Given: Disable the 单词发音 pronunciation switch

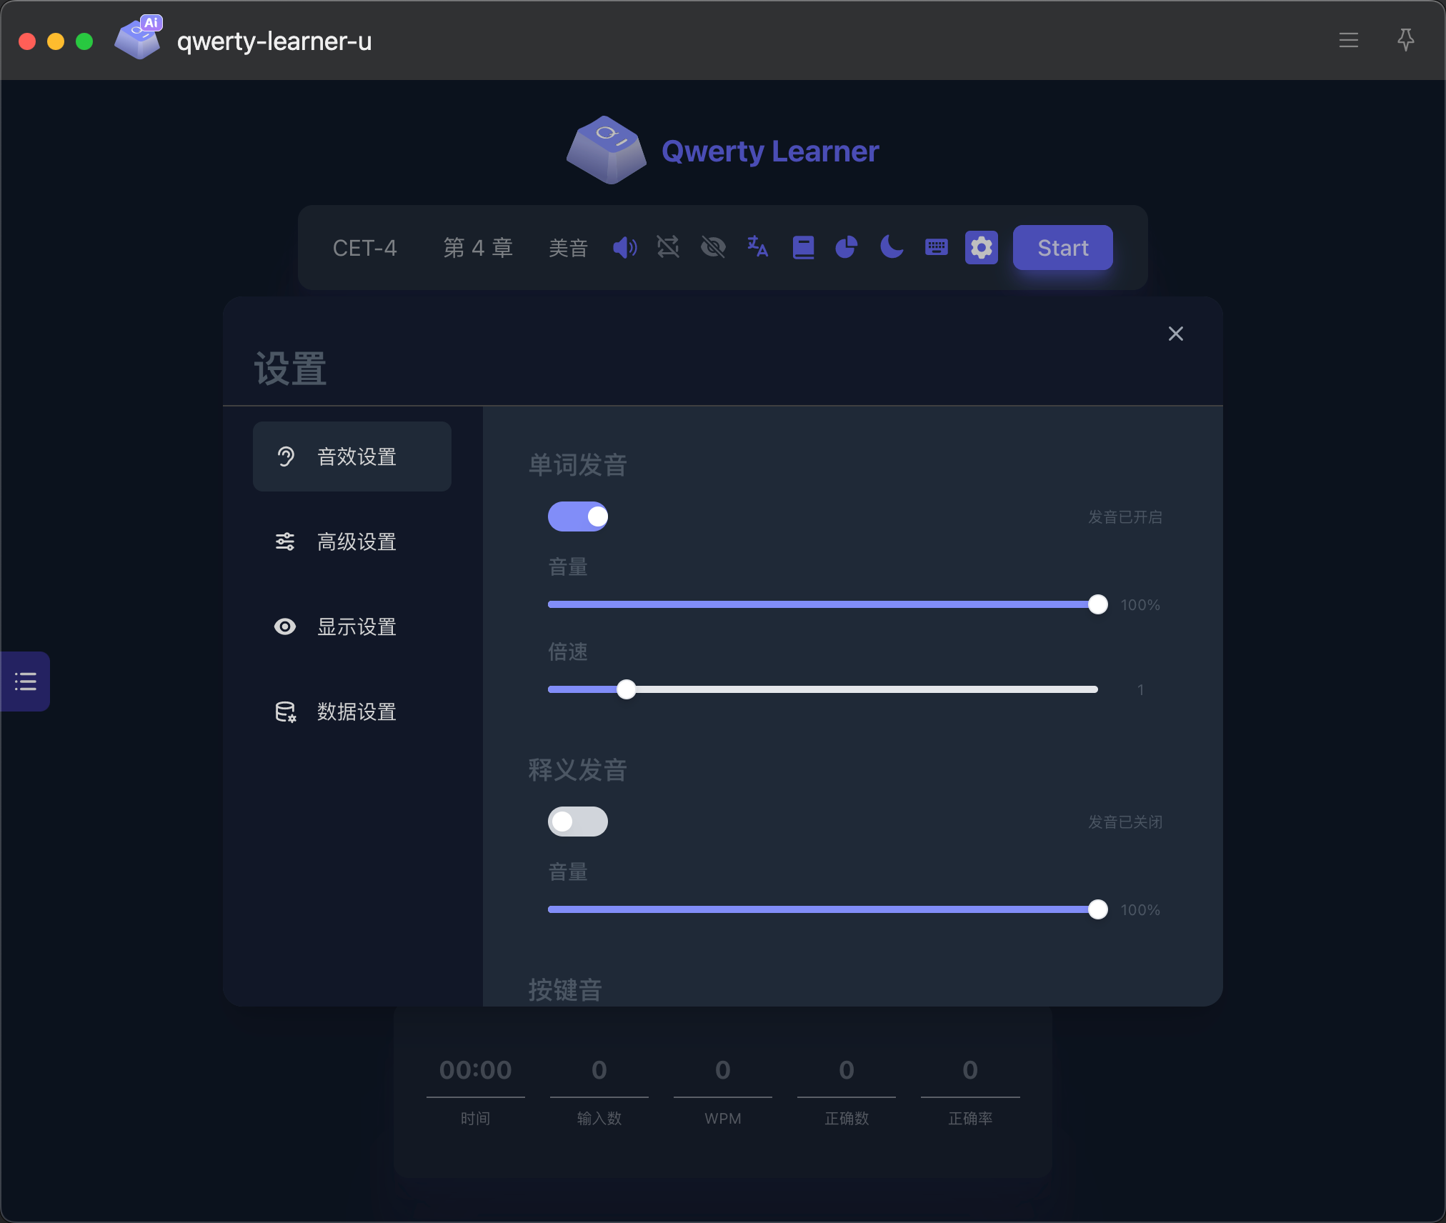Looking at the screenshot, I should coord(577,516).
